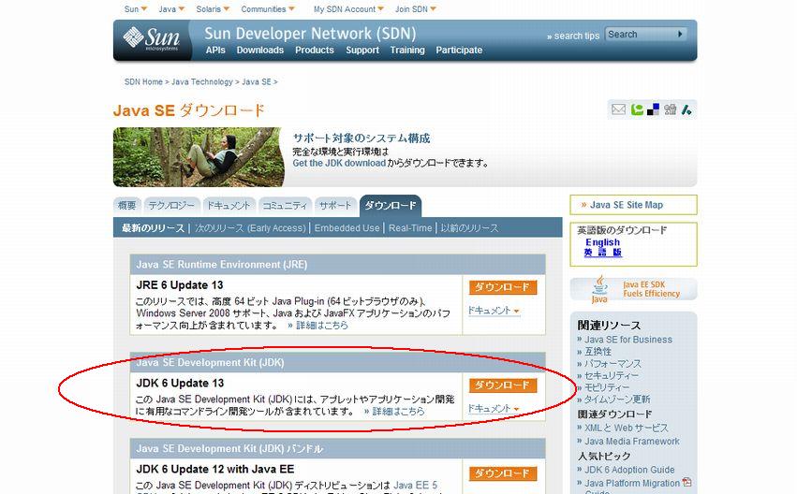Image resolution: width=797 pixels, height=494 pixels.
Task: Open My SDN Account dropdown
Action: [x=348, y=9]
